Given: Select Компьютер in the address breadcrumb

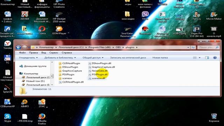Looking at the screenshot, I should tap(47, 47).
